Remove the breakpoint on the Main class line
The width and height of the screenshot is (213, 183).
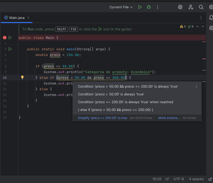pos(5,38)
